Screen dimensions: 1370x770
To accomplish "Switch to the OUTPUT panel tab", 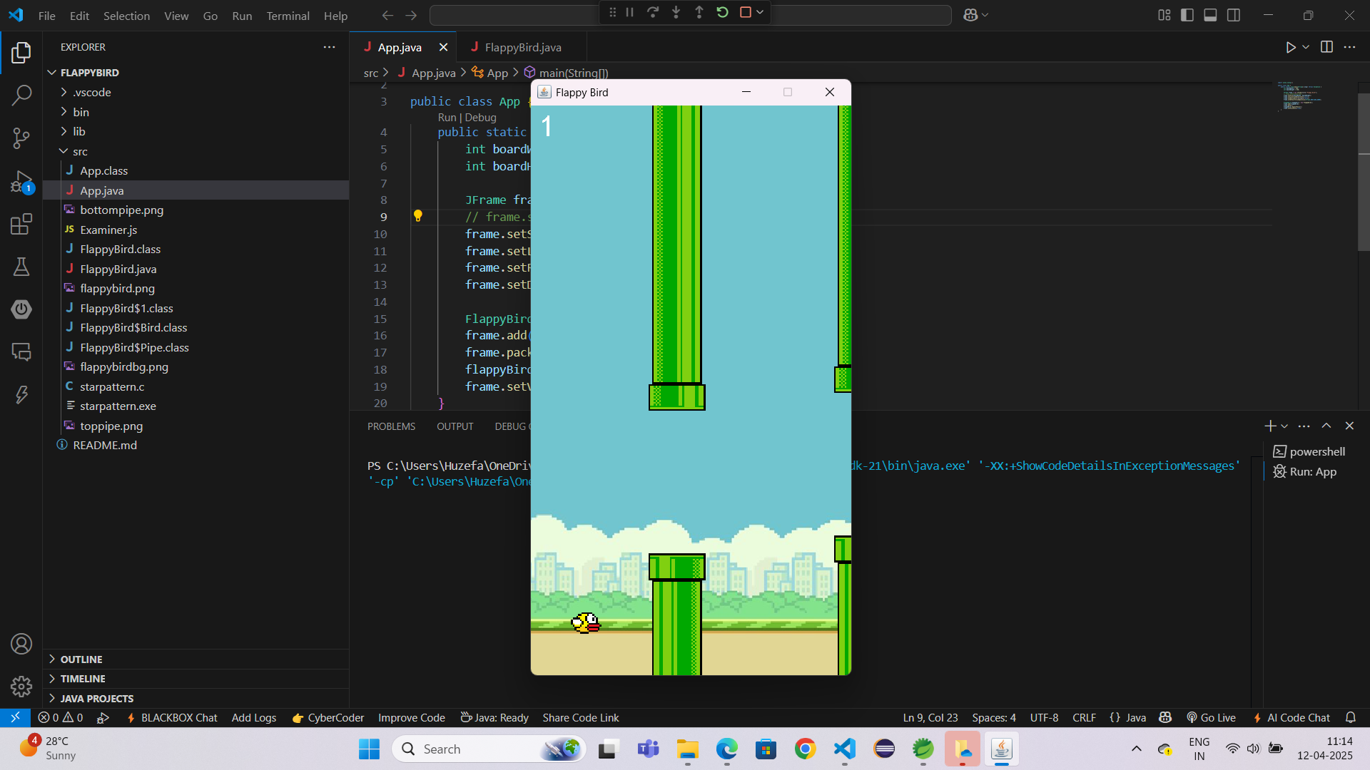I will [455, 426].
